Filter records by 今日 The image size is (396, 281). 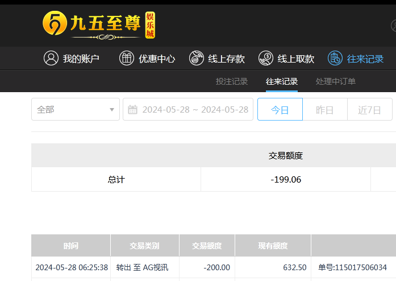tap(280, 109)
